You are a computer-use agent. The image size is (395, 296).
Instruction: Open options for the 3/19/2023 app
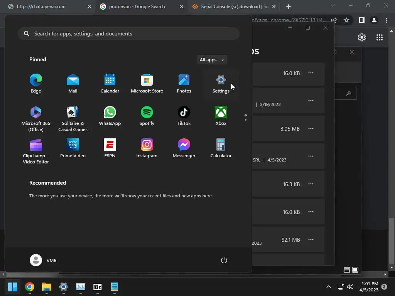point(311,101)
